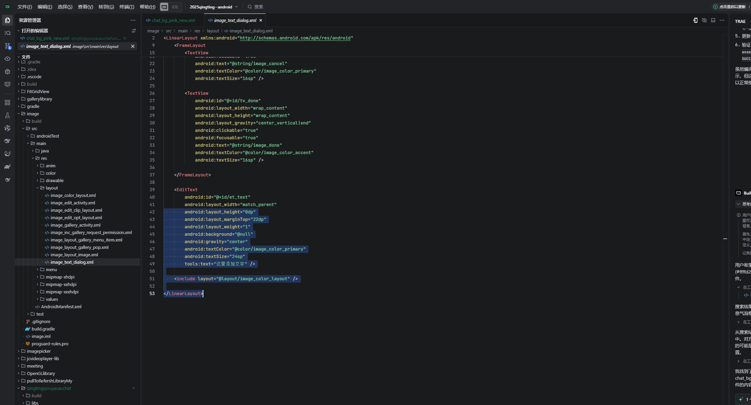Viewport: 751px width, 405px height.
Task: Collapse the image folder
Action: pyautogui.click(x=33, y=114)
